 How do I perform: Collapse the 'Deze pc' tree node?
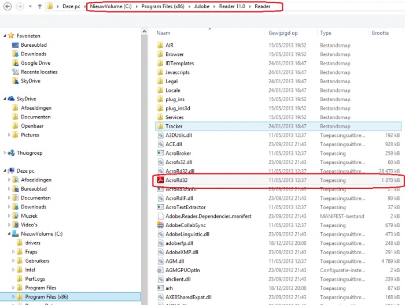click(5, 170)
